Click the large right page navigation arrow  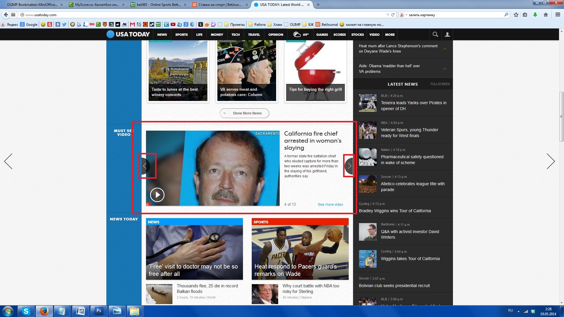[x=550, y=161]
